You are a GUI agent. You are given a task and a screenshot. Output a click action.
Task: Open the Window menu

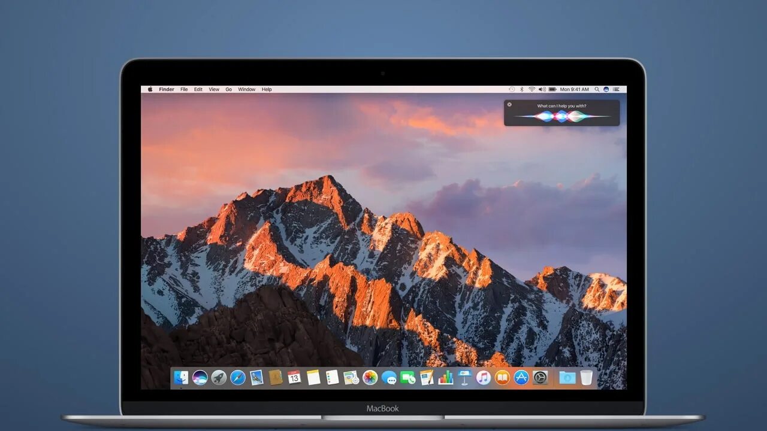pos(247,89)
